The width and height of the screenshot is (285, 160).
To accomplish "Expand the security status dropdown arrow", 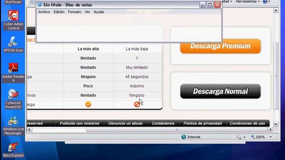I will click(244, 137).
